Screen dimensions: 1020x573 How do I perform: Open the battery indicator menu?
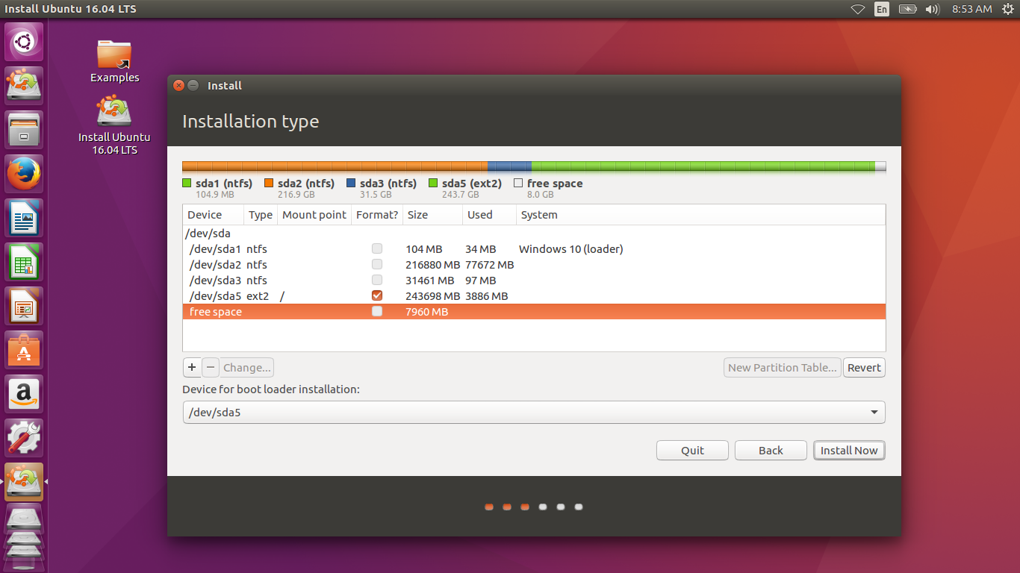(x=907, y=9)
